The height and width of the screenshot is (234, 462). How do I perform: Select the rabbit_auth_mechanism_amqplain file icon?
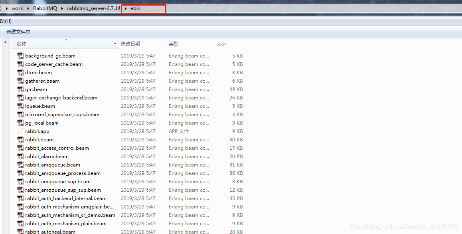click(x=20, y=206)
